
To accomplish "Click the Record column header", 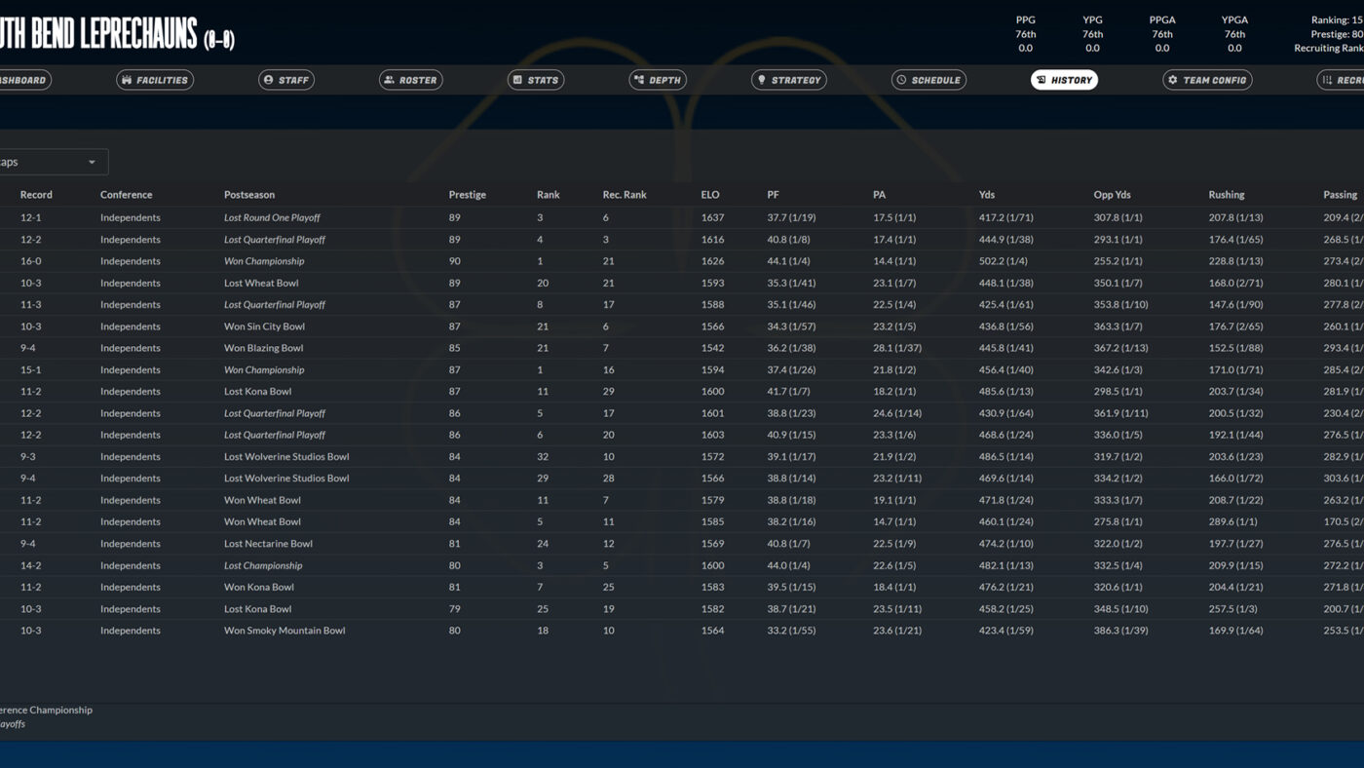I will point(36,195).
